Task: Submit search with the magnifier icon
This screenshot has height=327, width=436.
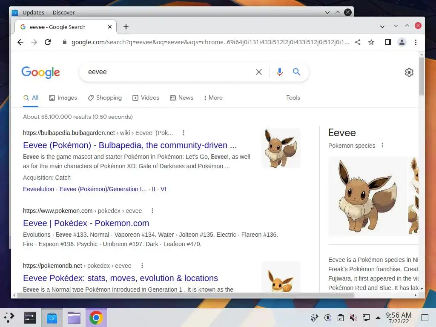Action: click(x=296, y=72)
